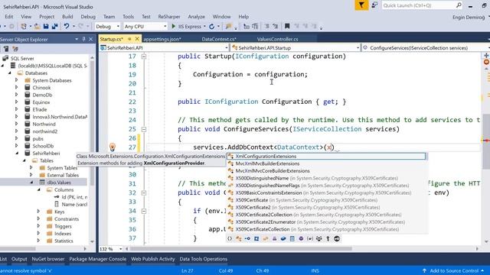Select the Northwind database node
Viewport: 490px width, 275px height.
(x=44, y=124)
